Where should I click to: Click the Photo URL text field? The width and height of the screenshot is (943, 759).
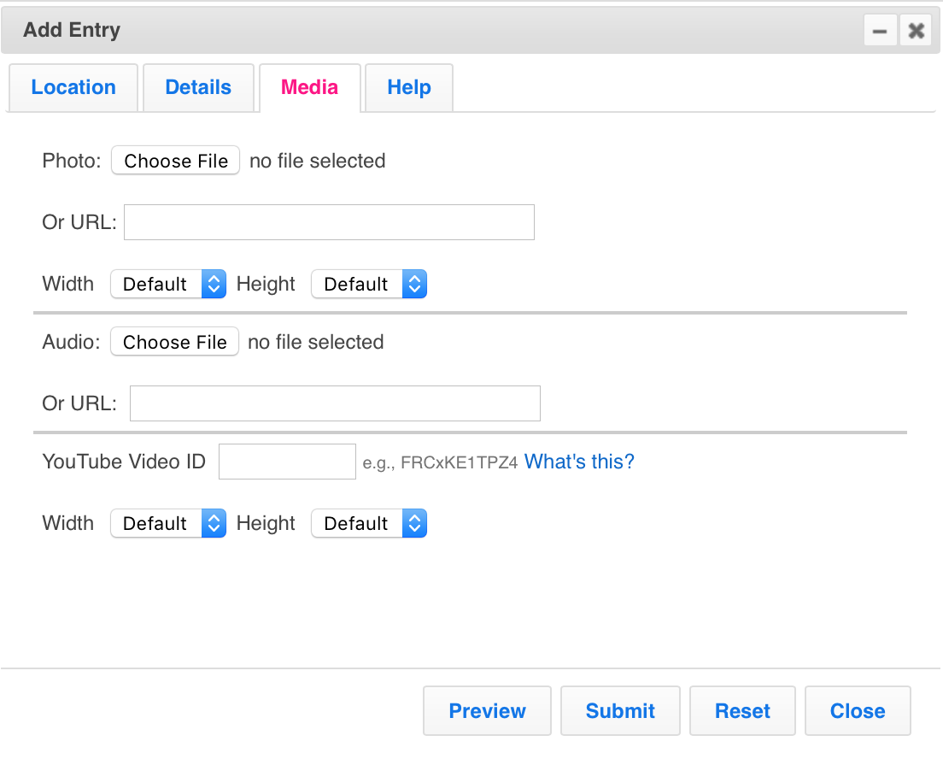tap(329, 222)
